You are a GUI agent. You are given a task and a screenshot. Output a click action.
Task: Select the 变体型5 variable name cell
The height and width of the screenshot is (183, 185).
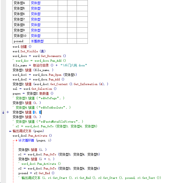point(21,8)
